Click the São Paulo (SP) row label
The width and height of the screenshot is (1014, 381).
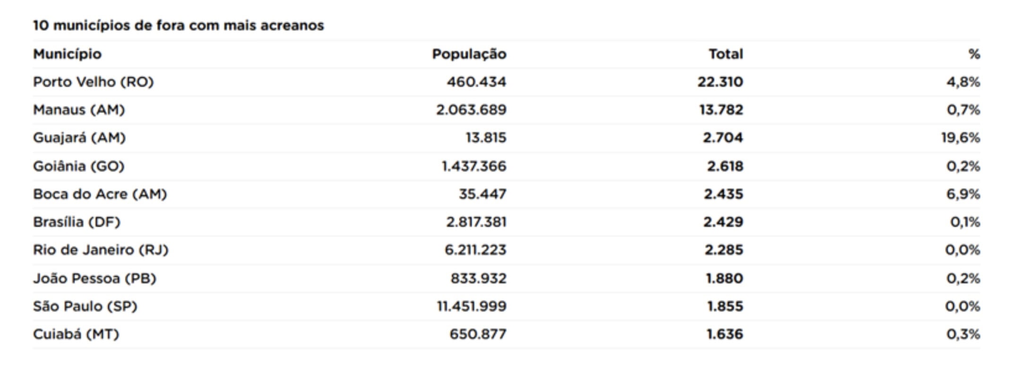click(x=85, y=306)
